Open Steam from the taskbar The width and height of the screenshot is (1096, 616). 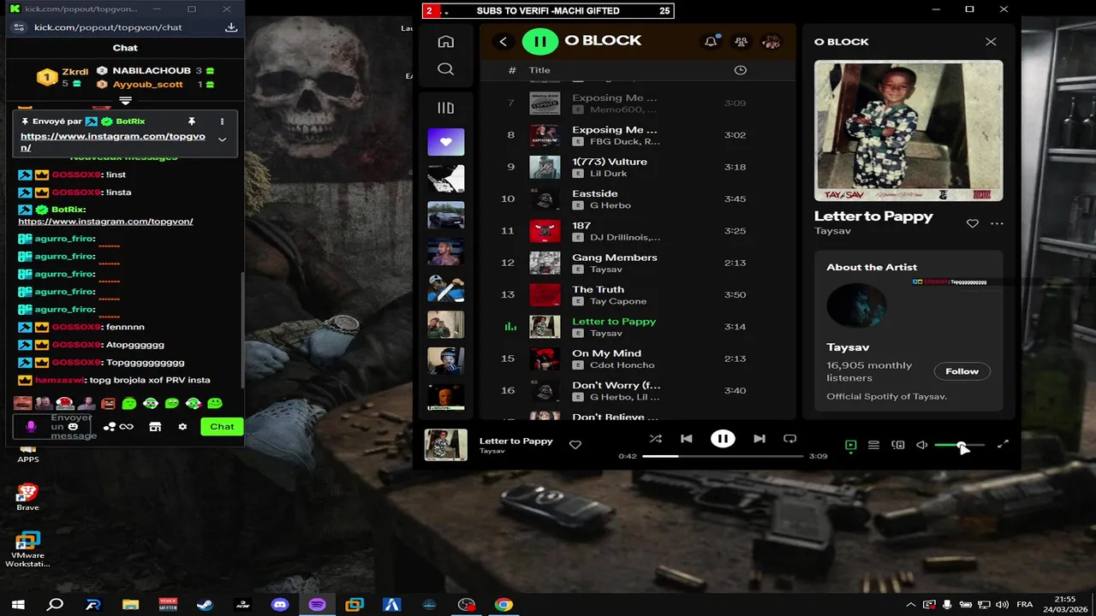205,604
